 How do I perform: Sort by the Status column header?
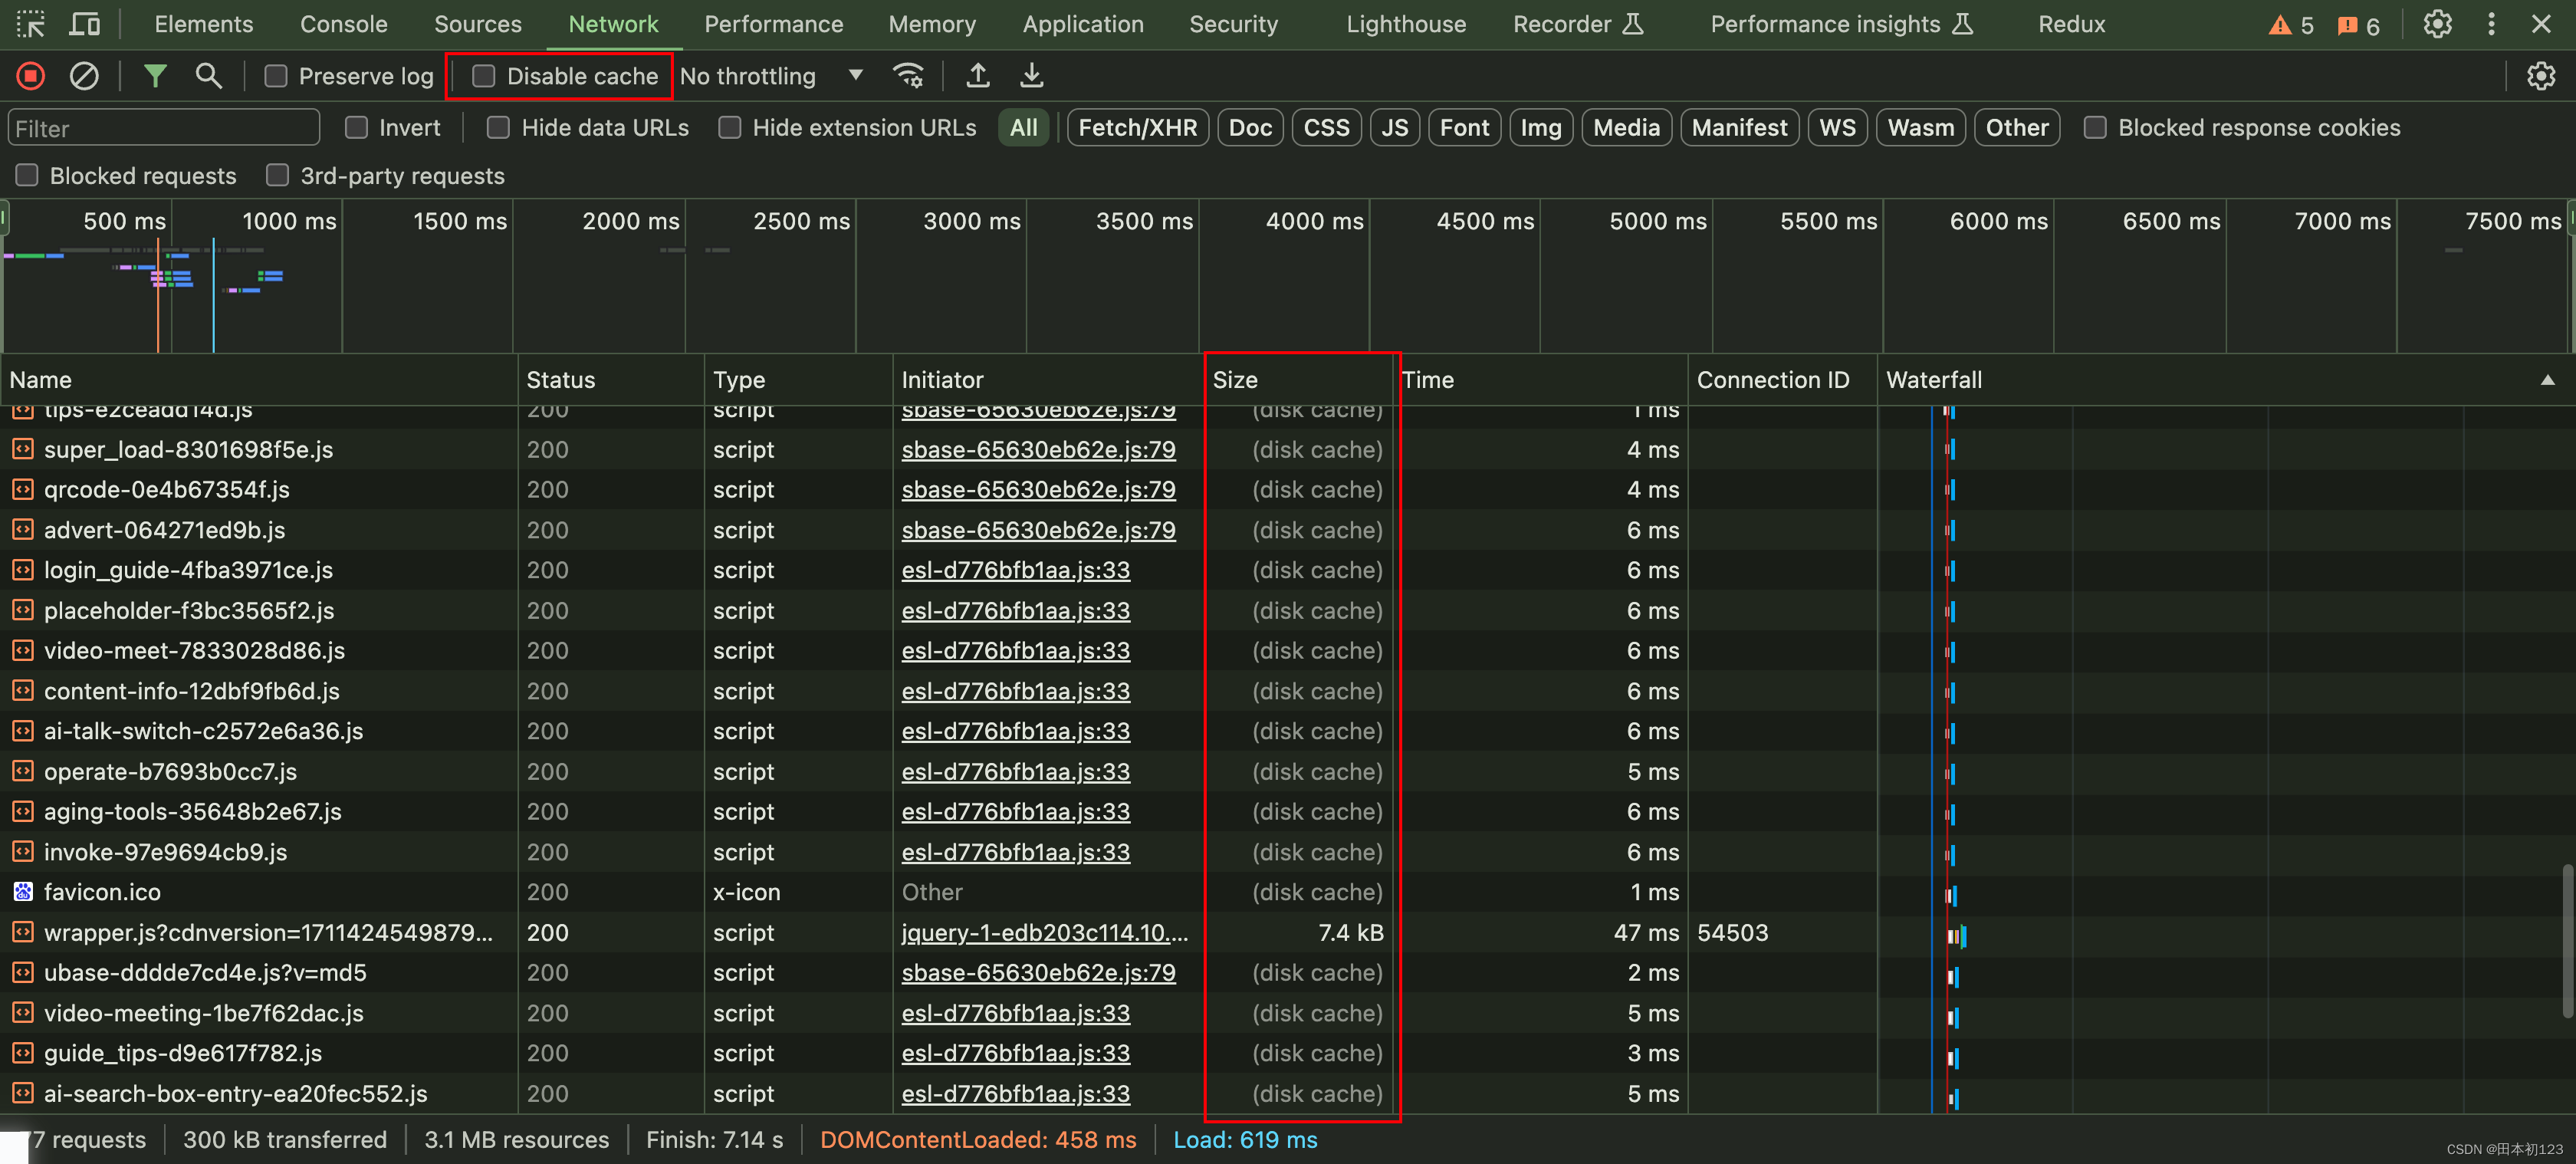coord(611,380)
